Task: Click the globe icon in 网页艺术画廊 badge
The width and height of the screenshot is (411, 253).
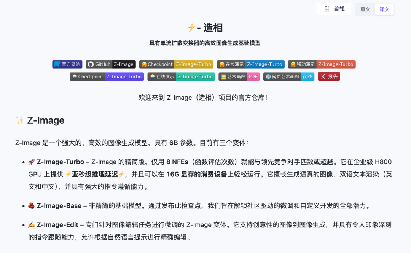Action: point(268,77)
